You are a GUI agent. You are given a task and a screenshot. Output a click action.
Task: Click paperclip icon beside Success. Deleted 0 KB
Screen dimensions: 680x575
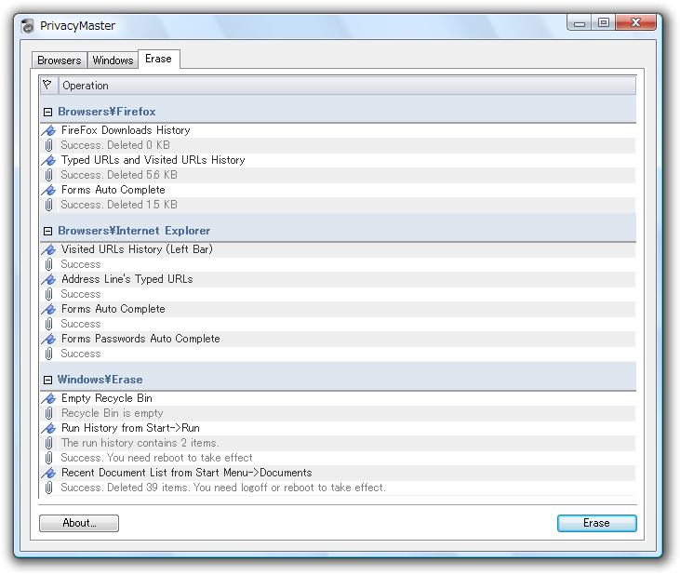pos(49,145)
